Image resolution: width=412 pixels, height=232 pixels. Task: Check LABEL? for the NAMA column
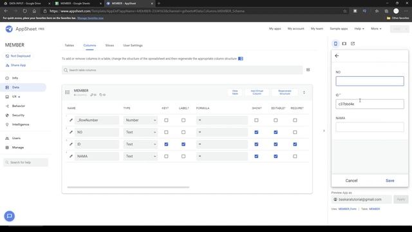(183, 156)
